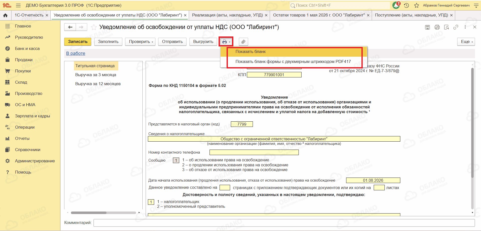Open the Отчеты section
The height and width of the screenshot is (231, 481).
pos(22,138)
